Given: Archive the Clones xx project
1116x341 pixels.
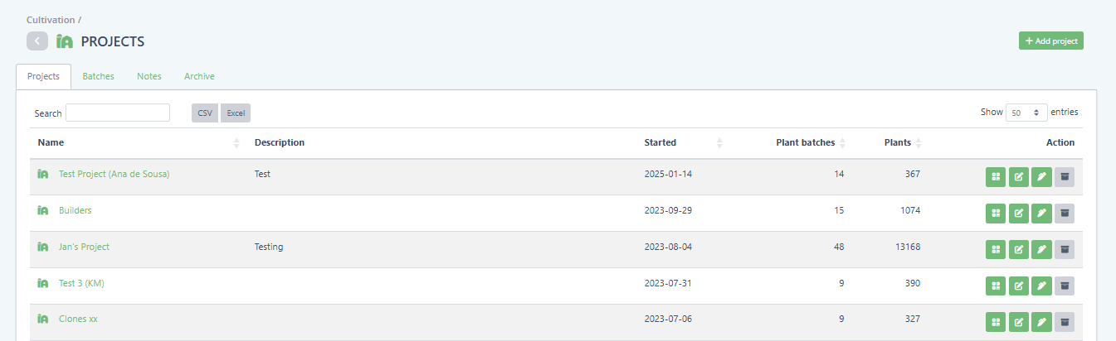Looking at the screenshot, I should click(x=1065, y=322).
